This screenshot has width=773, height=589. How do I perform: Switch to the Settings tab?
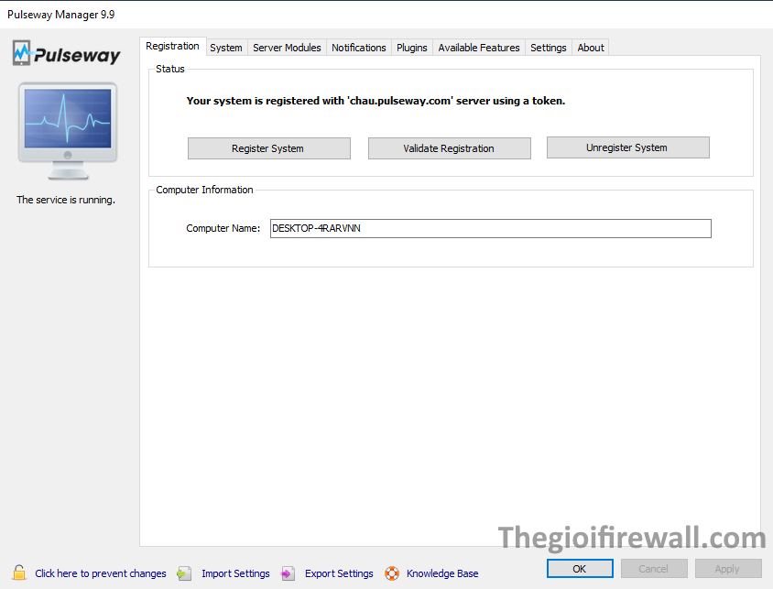tap(548, 48)
